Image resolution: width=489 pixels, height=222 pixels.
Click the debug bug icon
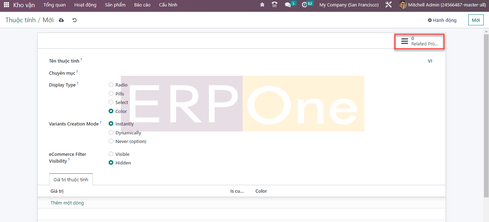[262, 5]
